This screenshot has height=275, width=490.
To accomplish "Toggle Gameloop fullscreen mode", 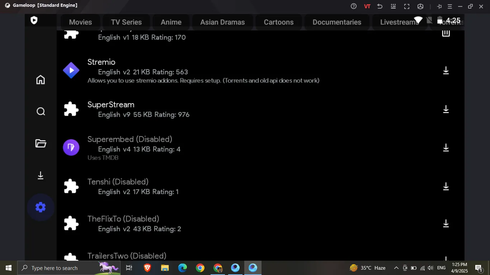I will point(407,6).
